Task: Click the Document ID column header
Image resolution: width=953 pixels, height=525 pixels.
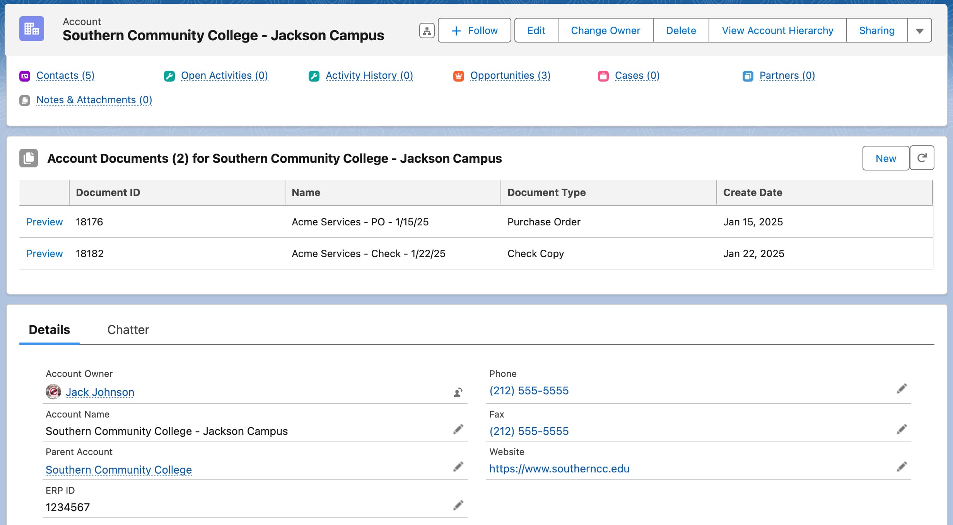Action: tap(177, 193)
